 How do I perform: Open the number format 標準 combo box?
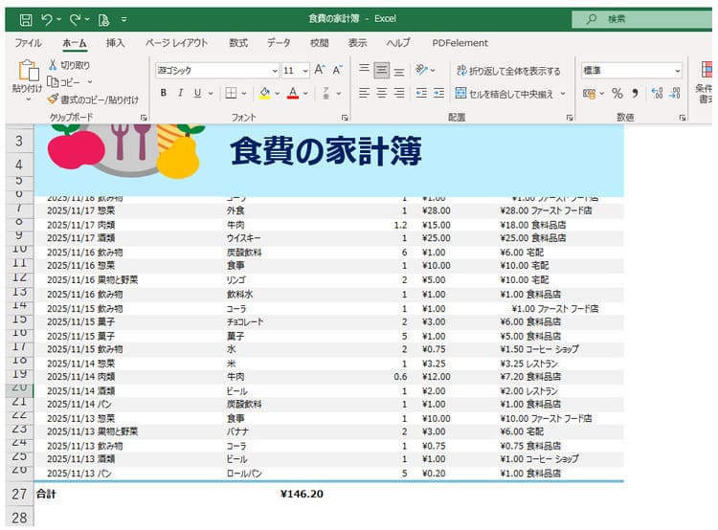pos(632,71)
